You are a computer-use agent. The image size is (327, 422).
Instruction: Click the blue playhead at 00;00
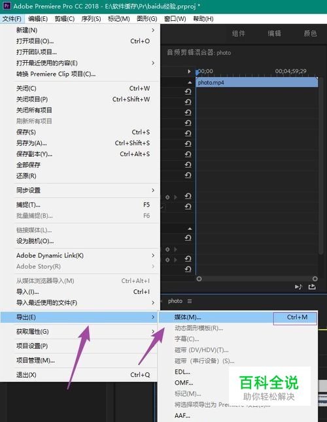coord(198,72)
